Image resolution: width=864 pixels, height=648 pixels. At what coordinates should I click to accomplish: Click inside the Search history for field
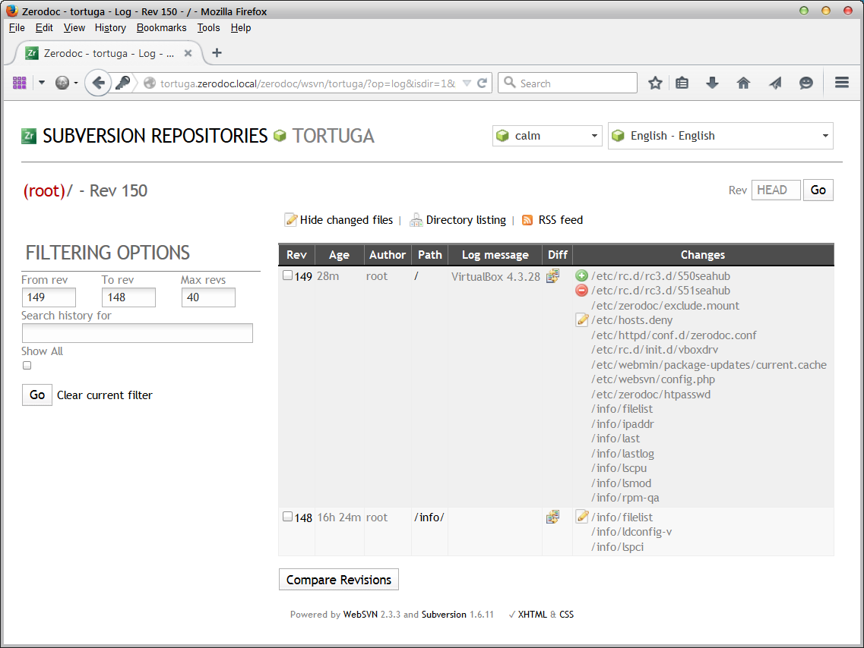(x=137, y=332)
